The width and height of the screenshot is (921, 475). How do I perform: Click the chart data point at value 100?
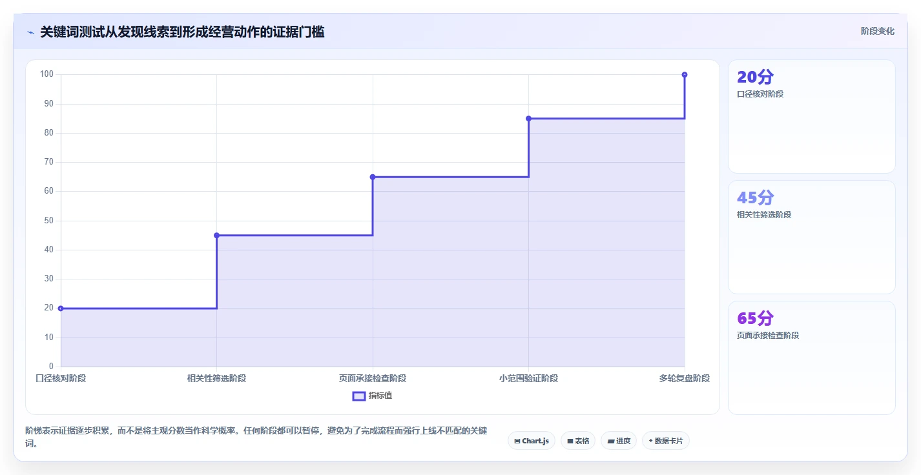[x=685, y=75]
